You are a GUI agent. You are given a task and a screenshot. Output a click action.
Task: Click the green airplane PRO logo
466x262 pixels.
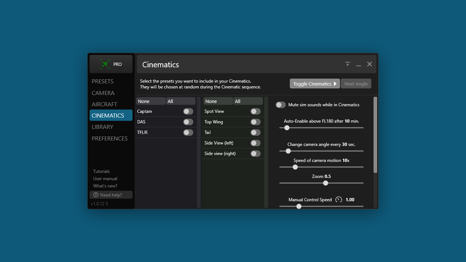(x=105, y=64)
